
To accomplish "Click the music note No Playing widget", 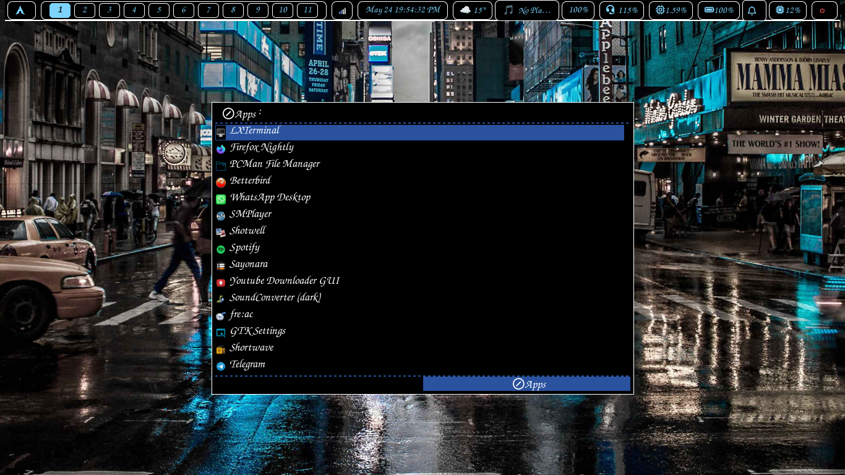I will click(x=527, y=11).
